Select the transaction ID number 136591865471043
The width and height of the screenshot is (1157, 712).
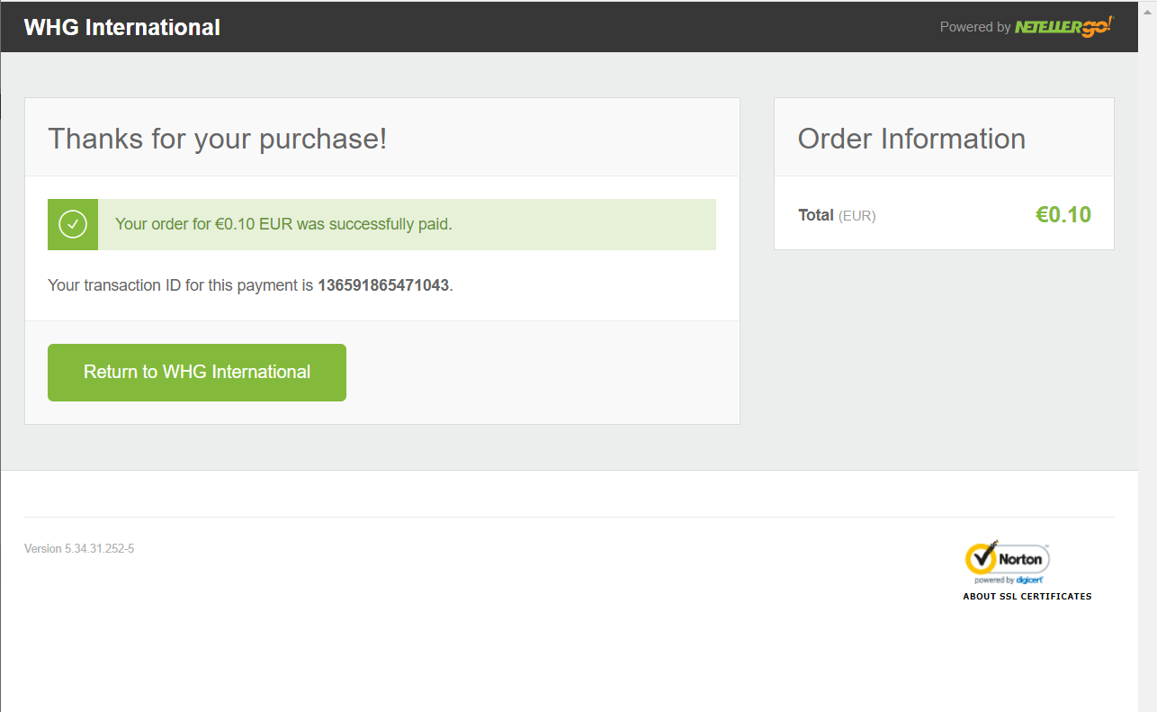tap(383, 285)
